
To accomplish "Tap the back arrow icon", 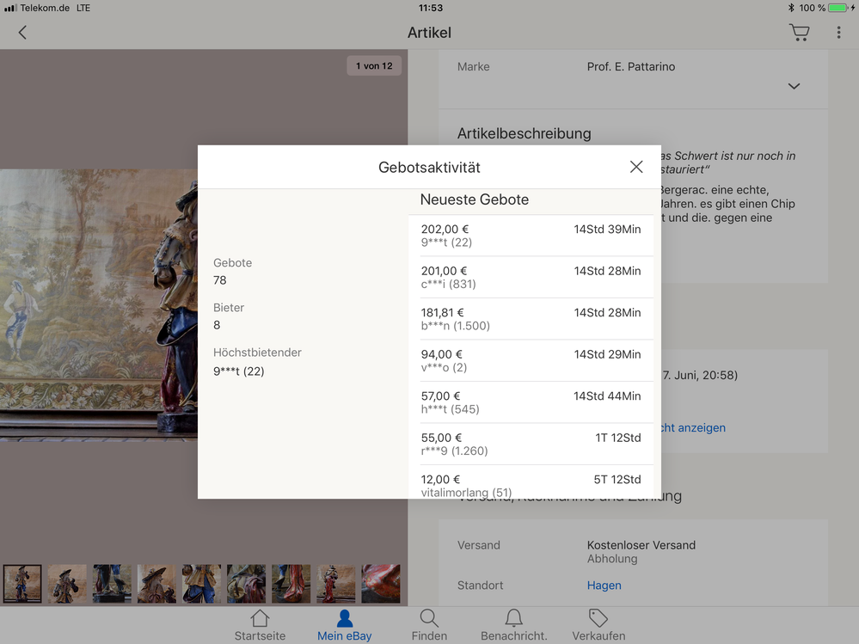I will pos(22,33).
